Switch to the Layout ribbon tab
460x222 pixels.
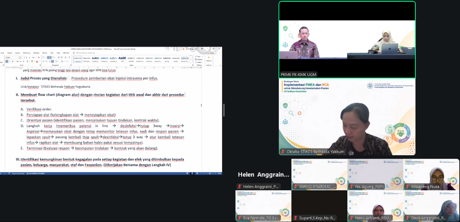(17, 53)
